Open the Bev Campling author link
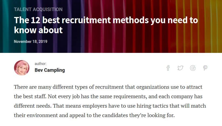Screen dimensions: 222x126 (x=50, y=70)
